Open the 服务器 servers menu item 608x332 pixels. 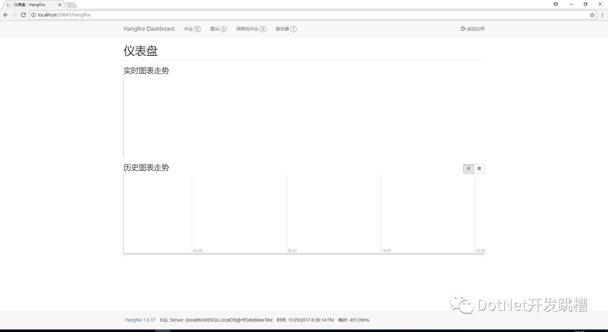point(286,29)
